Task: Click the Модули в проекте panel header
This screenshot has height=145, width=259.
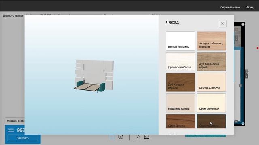Action: pos(15,121)
